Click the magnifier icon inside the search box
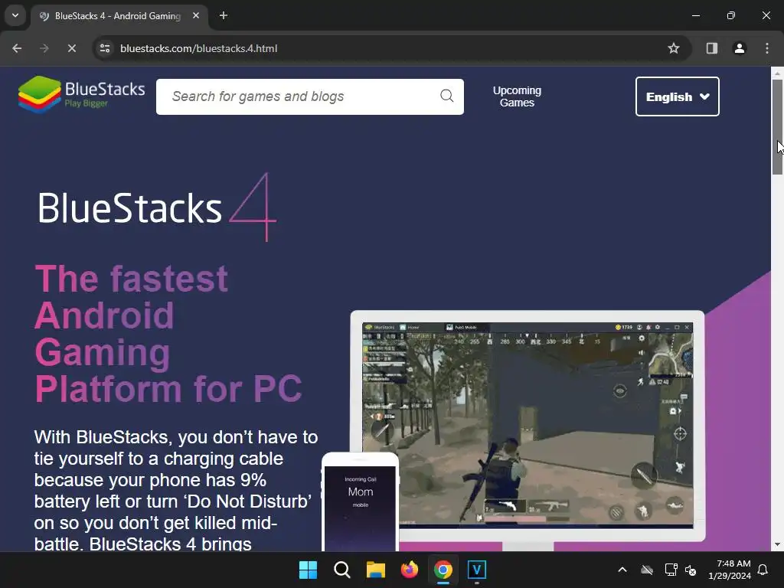Screen dimensions: 784x588 (446, 96)
